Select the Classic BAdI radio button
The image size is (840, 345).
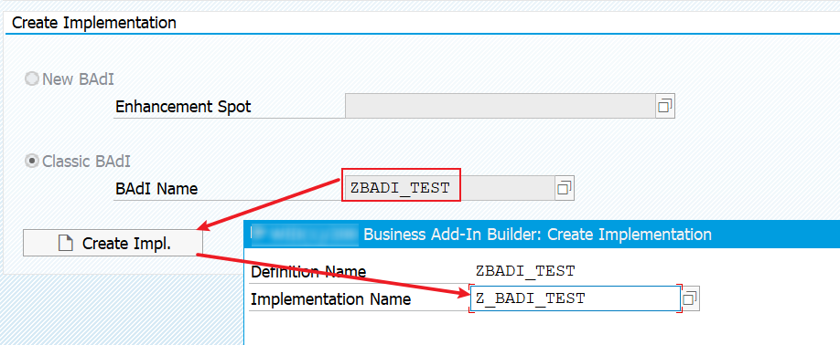[32, 161]
